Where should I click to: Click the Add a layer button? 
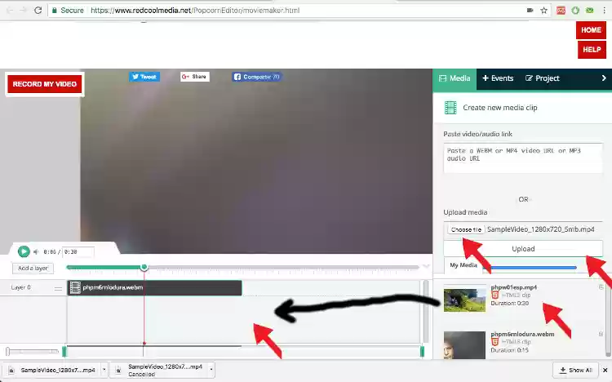pyautogui.click(x=33, y=269)
